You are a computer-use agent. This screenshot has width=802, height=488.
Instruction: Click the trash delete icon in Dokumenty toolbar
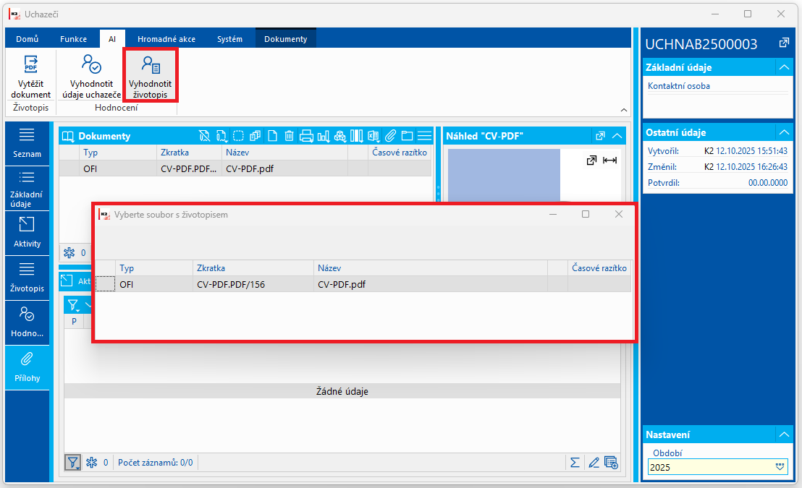[x=289, y=136]
